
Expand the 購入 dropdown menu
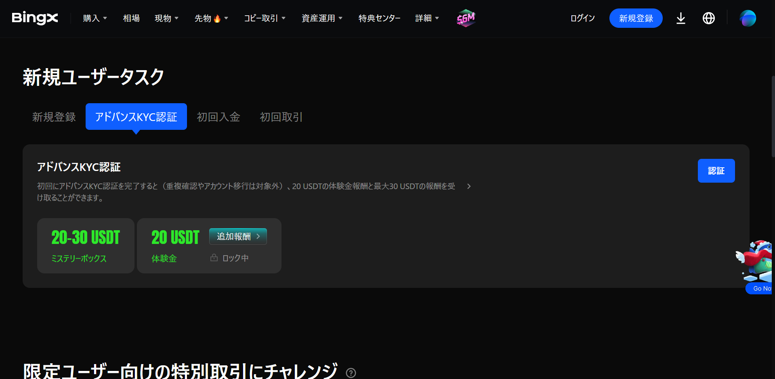click(x=95, y=18)
